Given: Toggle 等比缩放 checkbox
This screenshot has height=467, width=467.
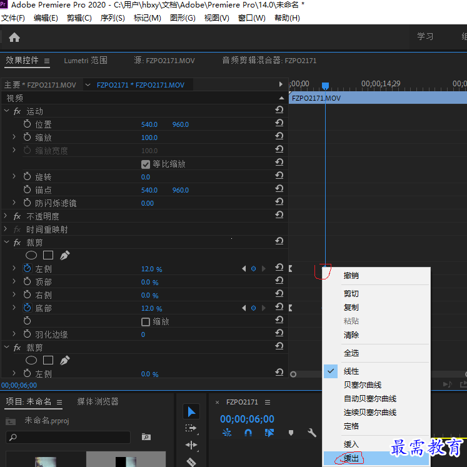Looking at the screenshot, I should click(x=145, y=164).
